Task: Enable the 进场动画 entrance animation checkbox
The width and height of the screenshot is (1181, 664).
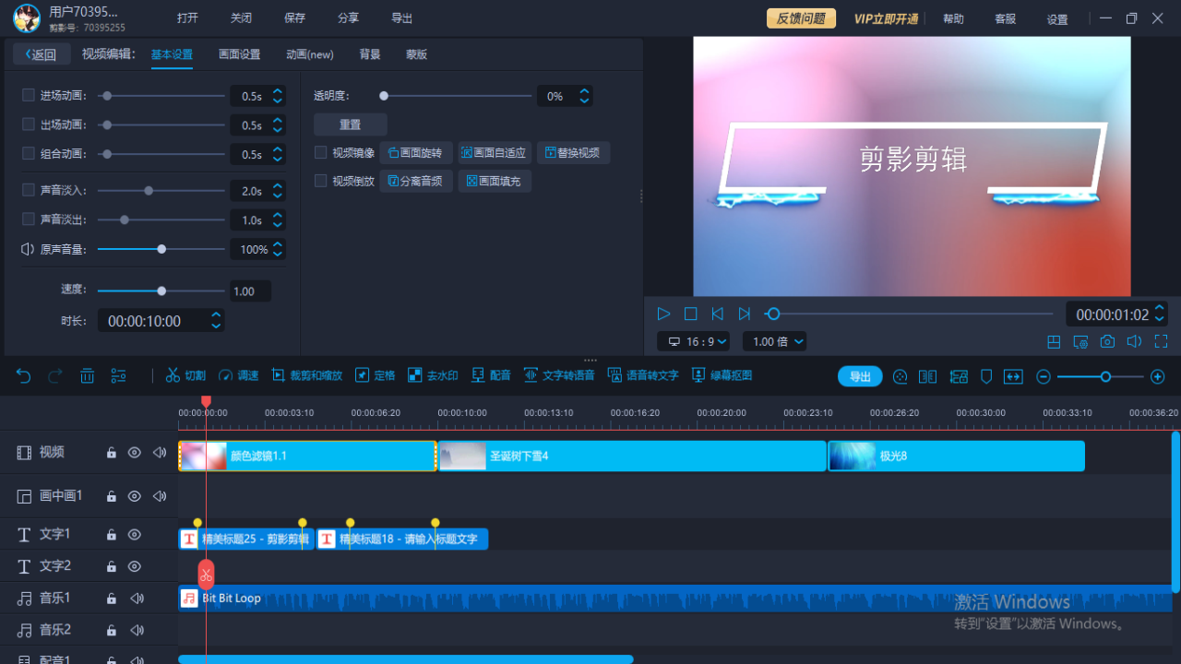Action: (27, 94)
